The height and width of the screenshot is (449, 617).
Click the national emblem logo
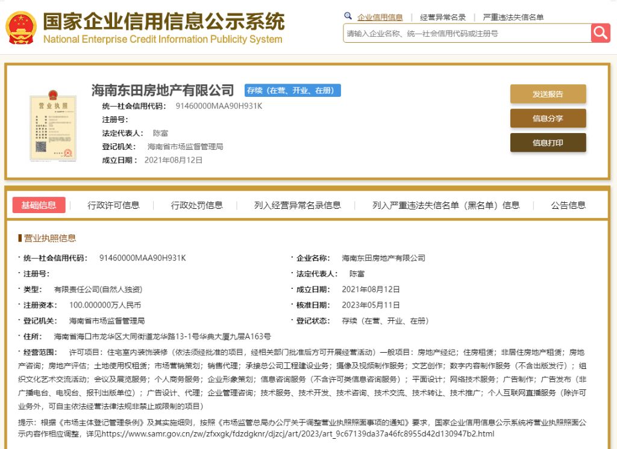point(21,28)
